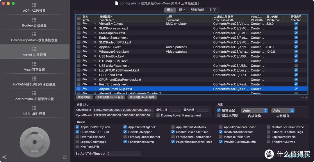Switch to the 强制加载 tab
The width and height of the screenshot is (314, 162).
197,10
